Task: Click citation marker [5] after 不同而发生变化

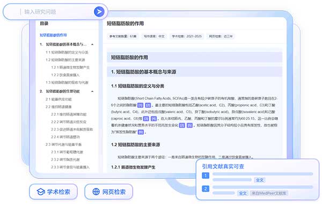Action: 182,125
